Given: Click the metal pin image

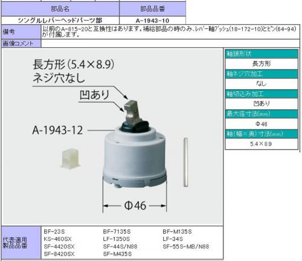Looking at the screenshot, I should [185, 163].
